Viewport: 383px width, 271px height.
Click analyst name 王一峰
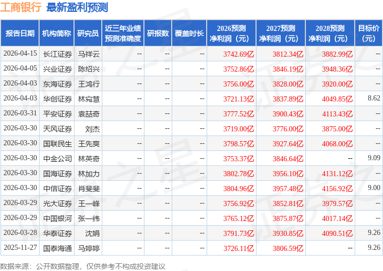point(88,204)
